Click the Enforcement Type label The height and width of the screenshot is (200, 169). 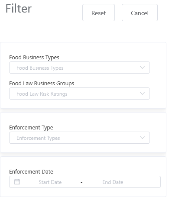pyautogui.click(x=31, y=128)
